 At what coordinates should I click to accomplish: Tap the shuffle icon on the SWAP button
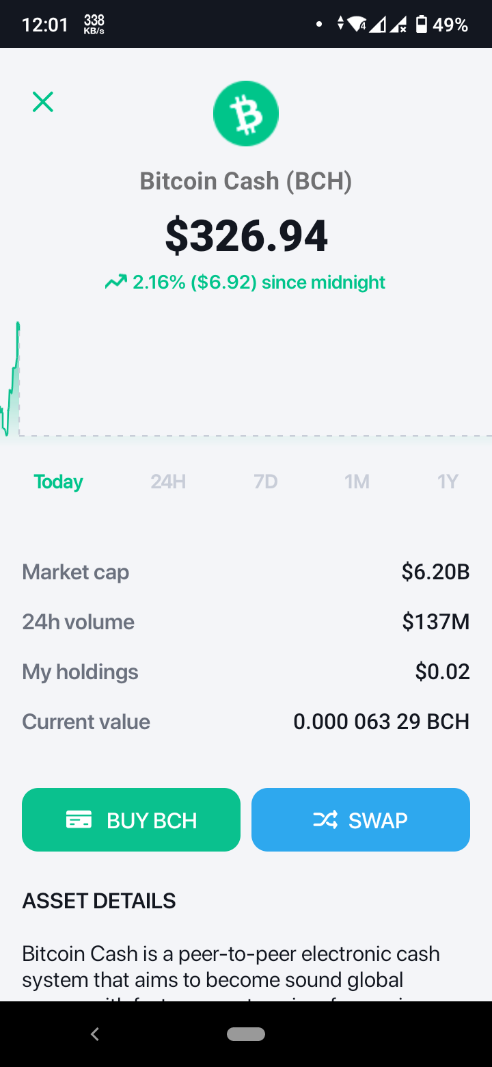(325, 819)
